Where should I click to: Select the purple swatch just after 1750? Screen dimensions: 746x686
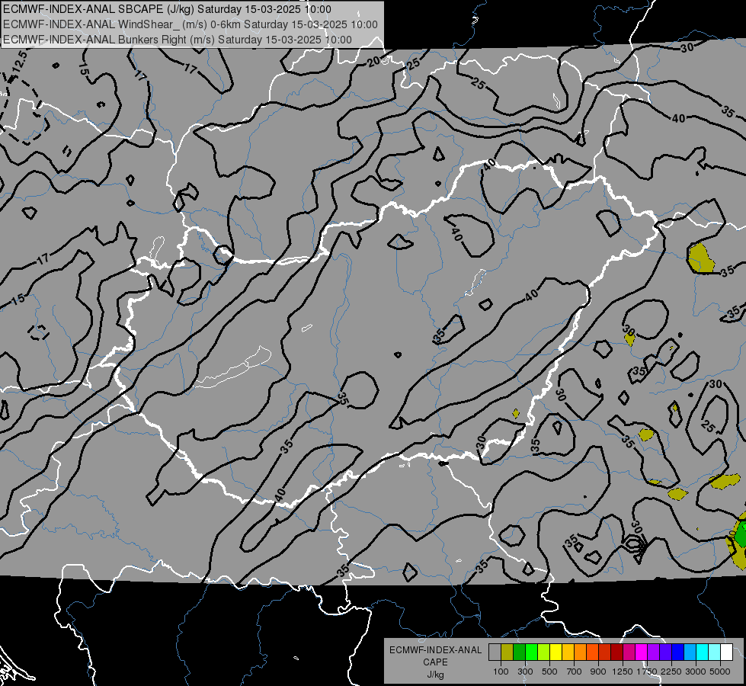click(x=653, y=652)
